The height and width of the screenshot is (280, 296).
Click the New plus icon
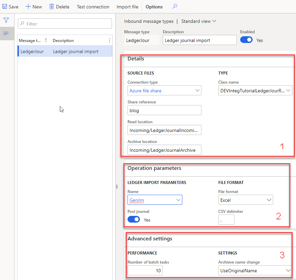pos(28,7)
